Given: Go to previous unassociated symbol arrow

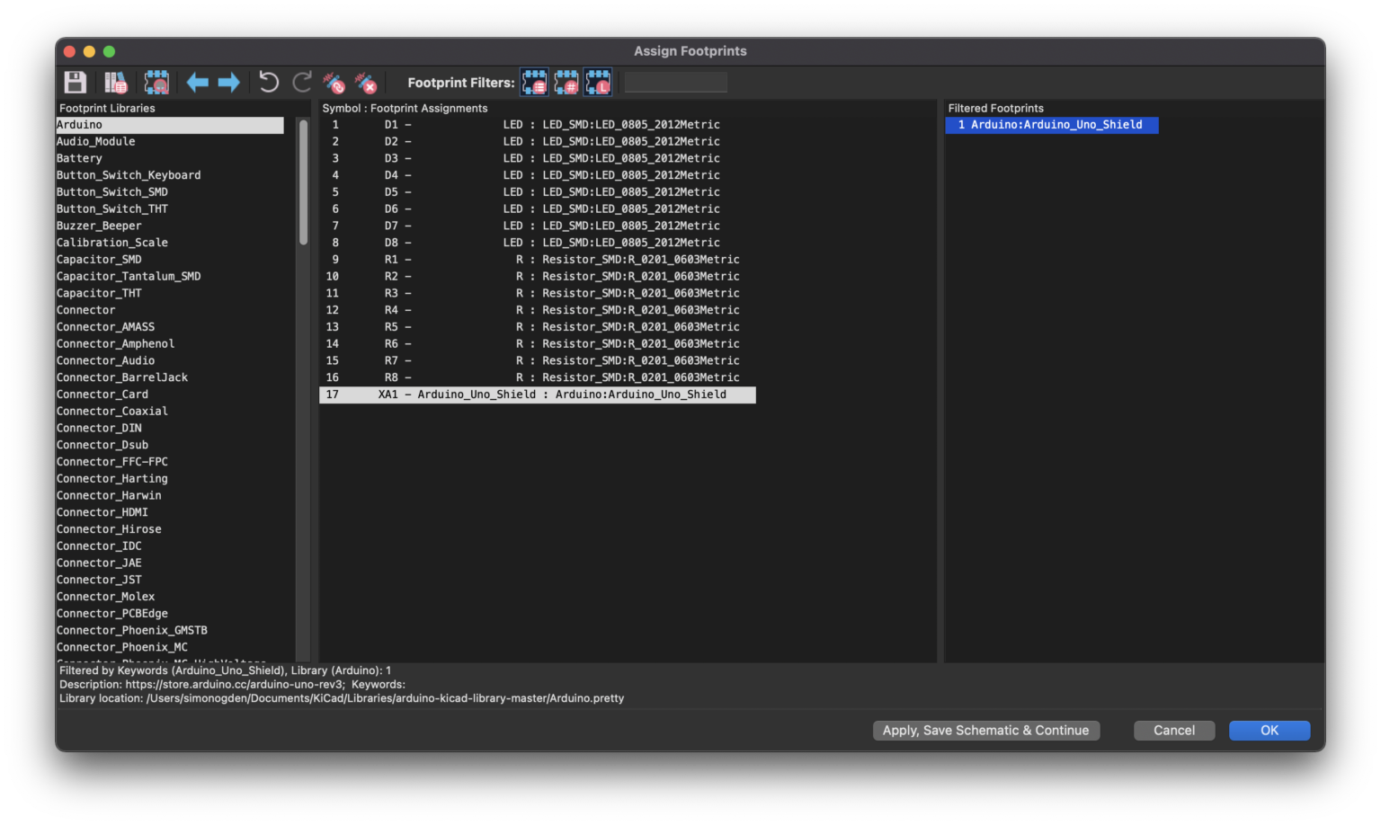Looking at the screenshot, I should click(197, 83).
